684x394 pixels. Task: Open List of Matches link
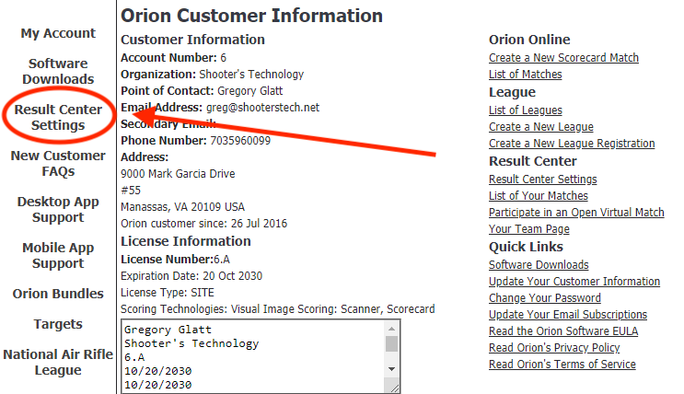pyautogui.click(x=525, y=75)
